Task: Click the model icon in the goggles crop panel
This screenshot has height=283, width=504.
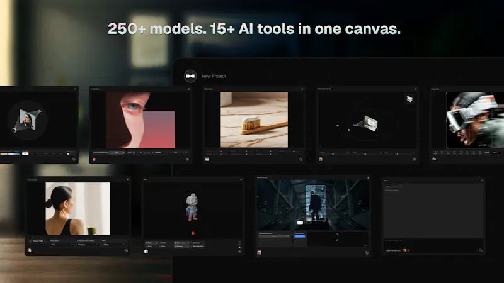Action: (434, 159)
